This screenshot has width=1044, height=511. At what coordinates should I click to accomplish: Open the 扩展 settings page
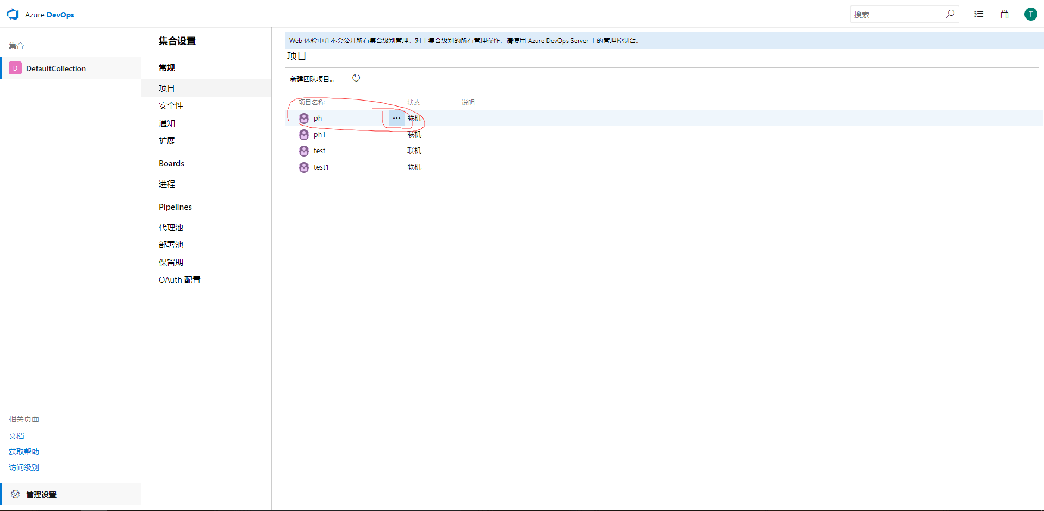[167, 141]
